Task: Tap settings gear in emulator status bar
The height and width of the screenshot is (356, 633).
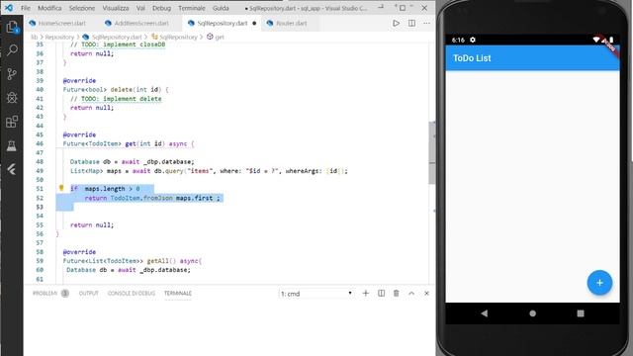Action: 473,40
